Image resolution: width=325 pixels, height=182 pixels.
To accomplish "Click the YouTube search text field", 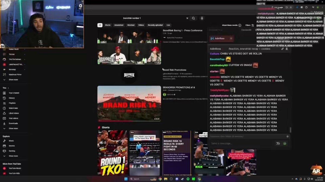I will [153, 18].
